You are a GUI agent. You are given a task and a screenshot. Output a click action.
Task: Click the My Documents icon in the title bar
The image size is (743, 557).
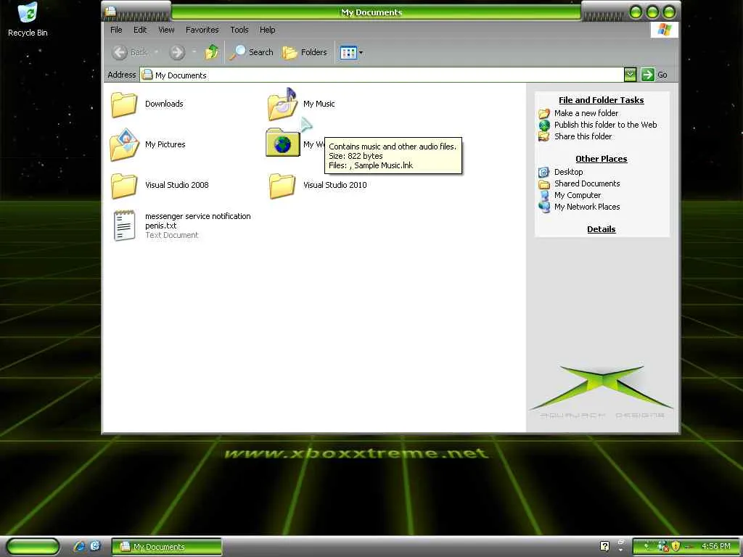[110, 11]
